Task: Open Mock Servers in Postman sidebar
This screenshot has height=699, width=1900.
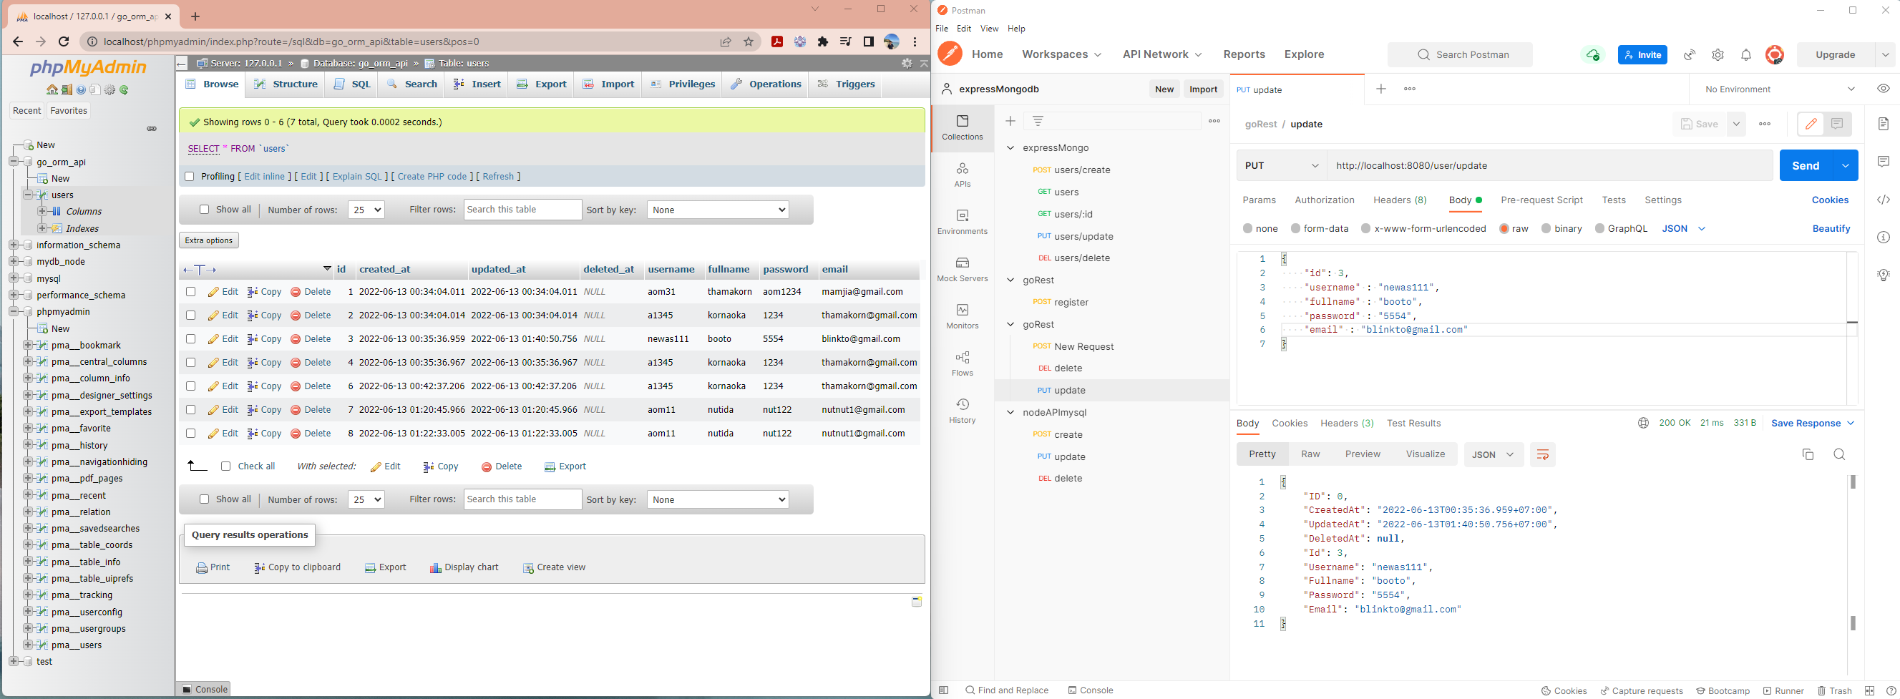Action: click(x=962, y=268)
